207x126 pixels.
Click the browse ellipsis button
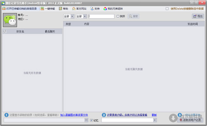pos(86,120)
